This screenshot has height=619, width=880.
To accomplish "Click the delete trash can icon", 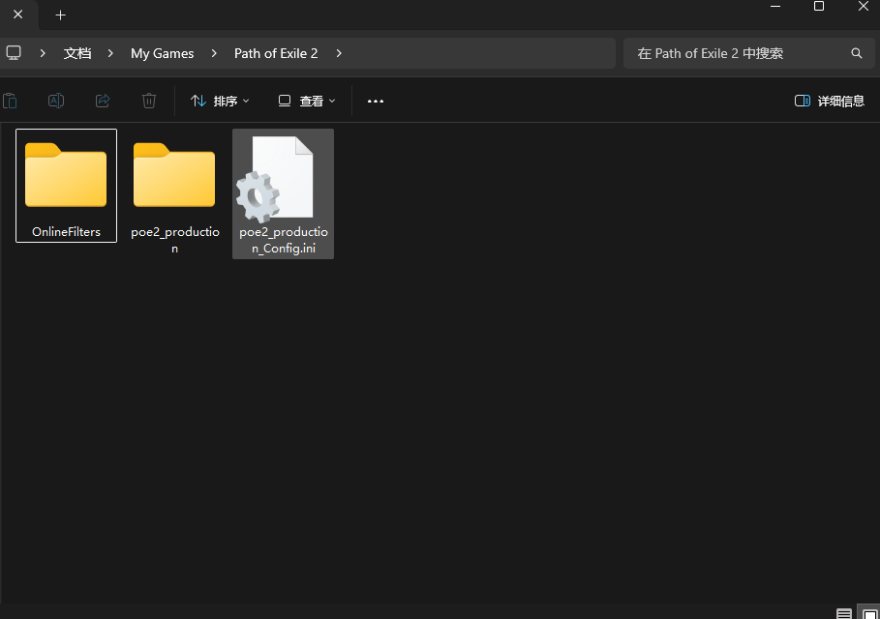I will 149,101.
